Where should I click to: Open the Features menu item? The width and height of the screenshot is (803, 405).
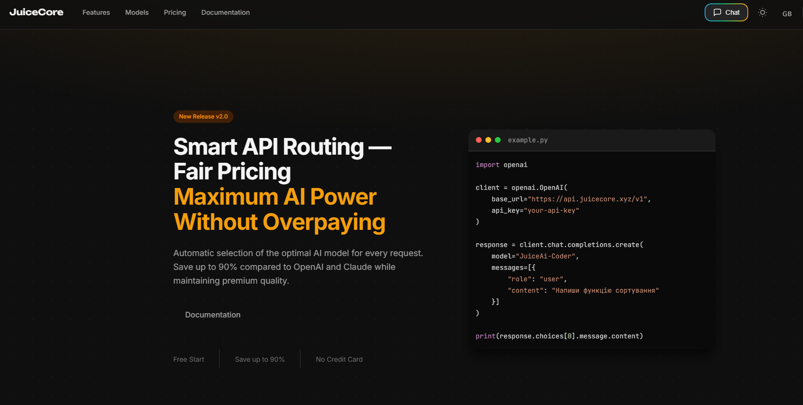click(96, 12)
